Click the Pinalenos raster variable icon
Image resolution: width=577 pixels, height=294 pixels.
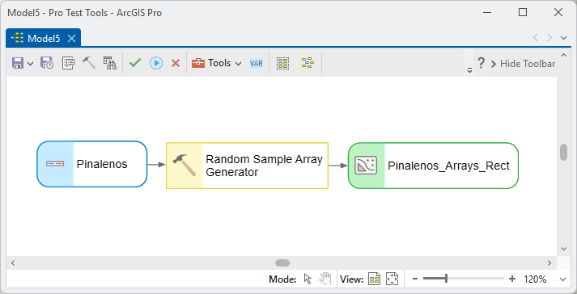(x=55, y=163)
